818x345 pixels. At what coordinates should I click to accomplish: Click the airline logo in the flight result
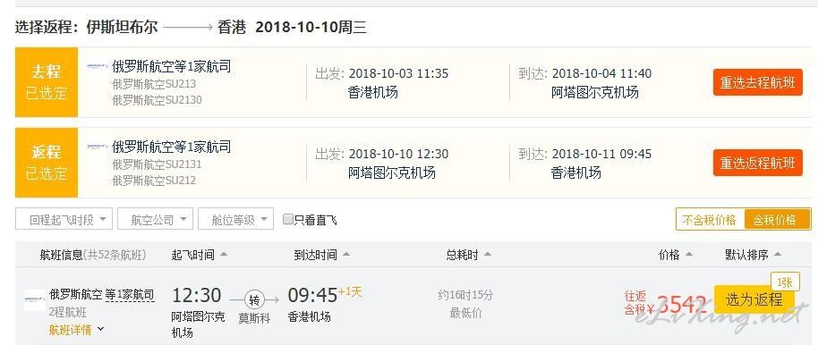click(34, 300)
